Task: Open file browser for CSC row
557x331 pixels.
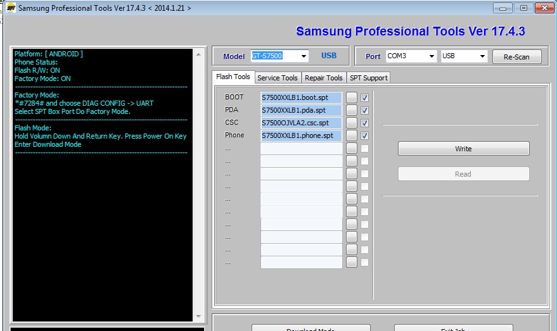Action: (351, 123)
